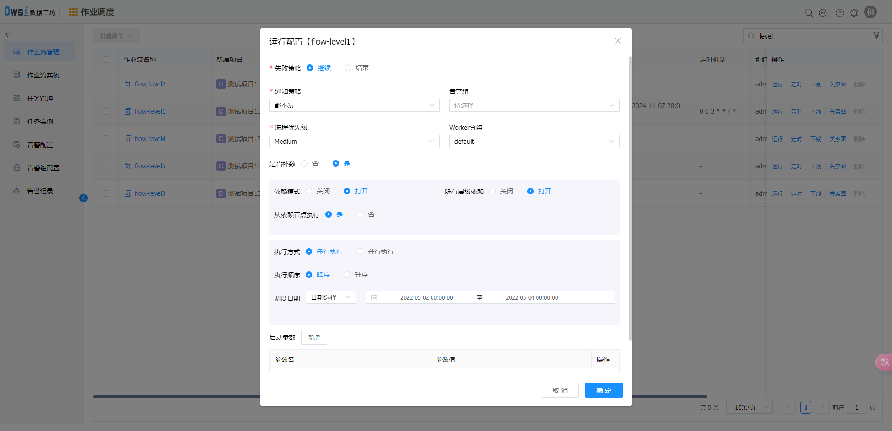Select the 结束 failure strategy radio
The image size is (892, 431).
348,68
